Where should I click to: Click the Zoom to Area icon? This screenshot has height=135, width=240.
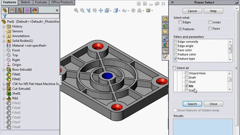click(82, 10)
